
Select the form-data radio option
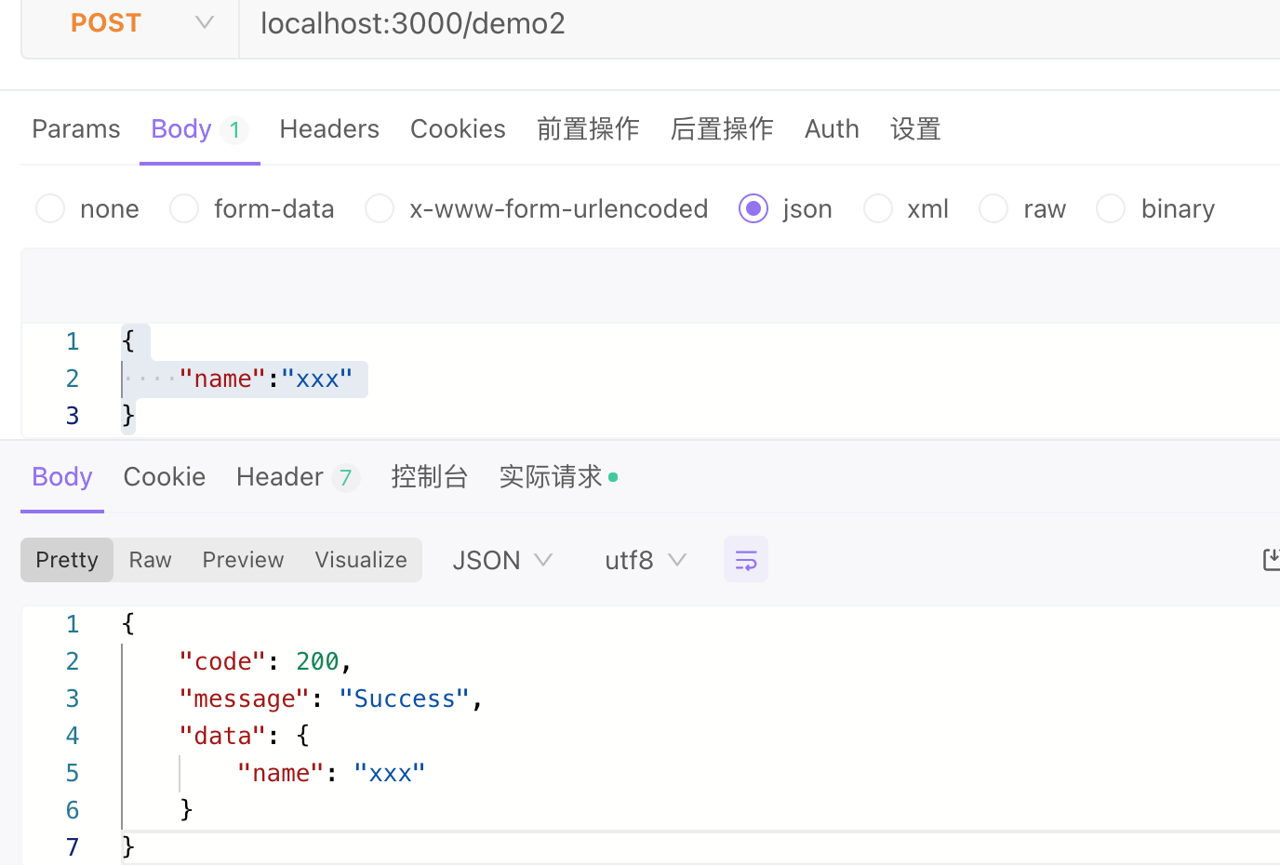184,208
